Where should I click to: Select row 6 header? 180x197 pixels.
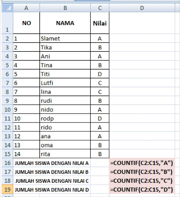[7, 74]
